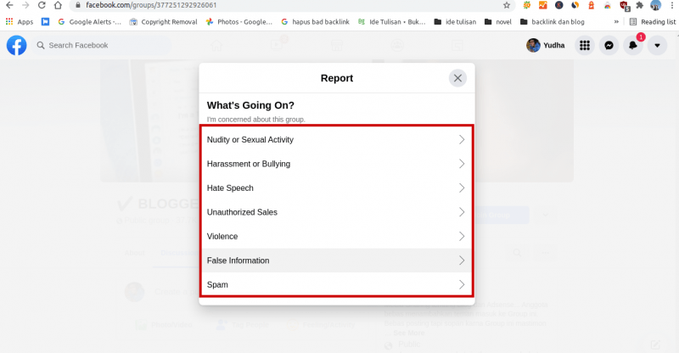
Task: Open the Copyright Removal bookmark
Action: click(x=163, y=22)
